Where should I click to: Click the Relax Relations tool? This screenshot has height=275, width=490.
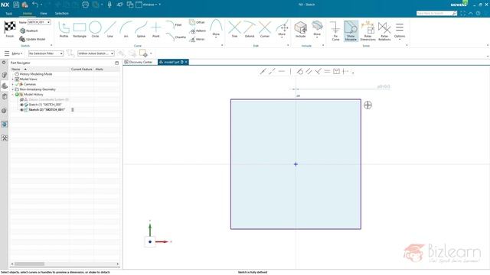[x=384, y=31]
